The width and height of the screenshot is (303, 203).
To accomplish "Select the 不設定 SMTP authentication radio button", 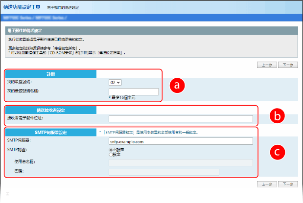I will click(111, 150).
